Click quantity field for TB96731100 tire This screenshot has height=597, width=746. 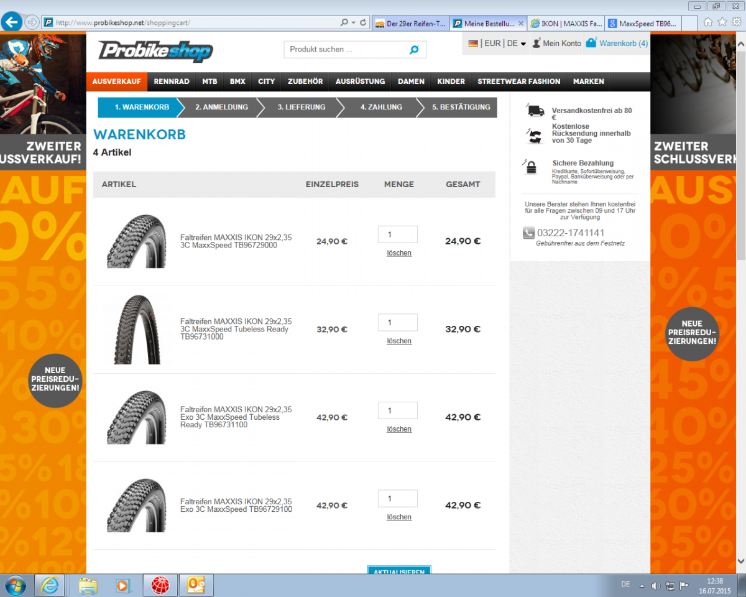click(x=398, y=410)
